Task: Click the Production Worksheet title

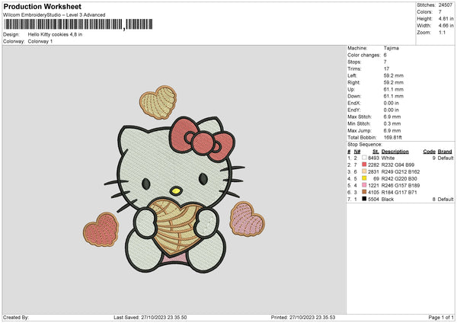Action: [42, 6]
